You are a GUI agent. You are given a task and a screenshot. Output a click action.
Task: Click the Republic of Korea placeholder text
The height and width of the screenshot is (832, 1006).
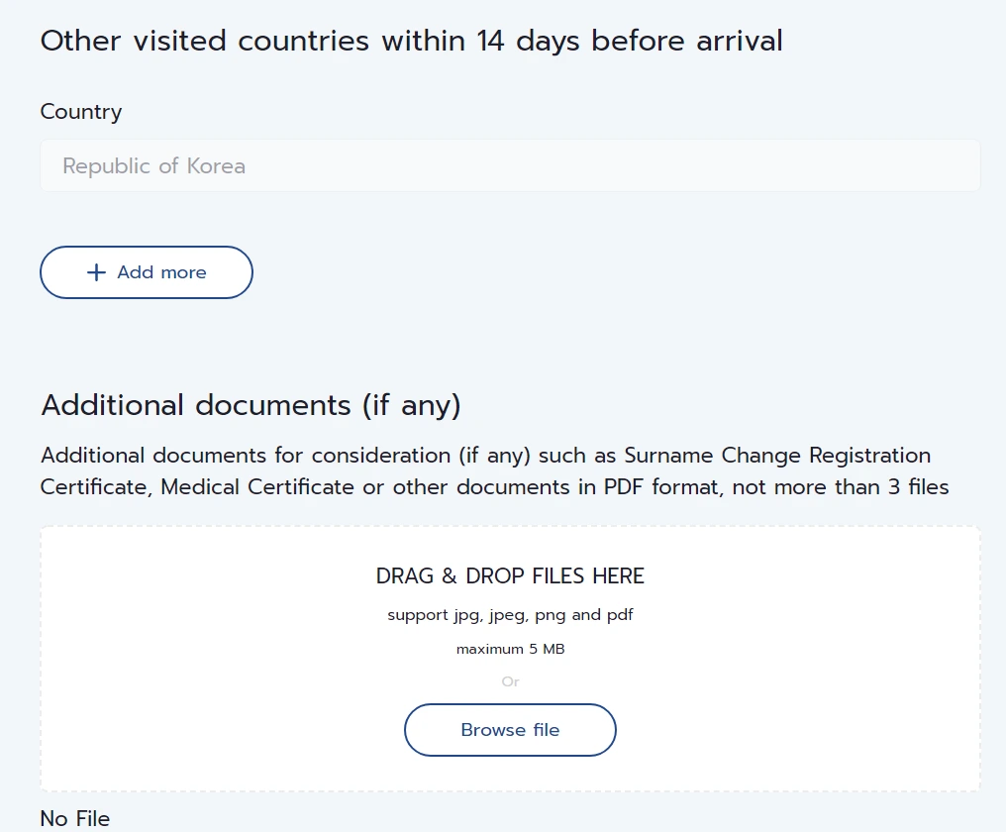153,166
